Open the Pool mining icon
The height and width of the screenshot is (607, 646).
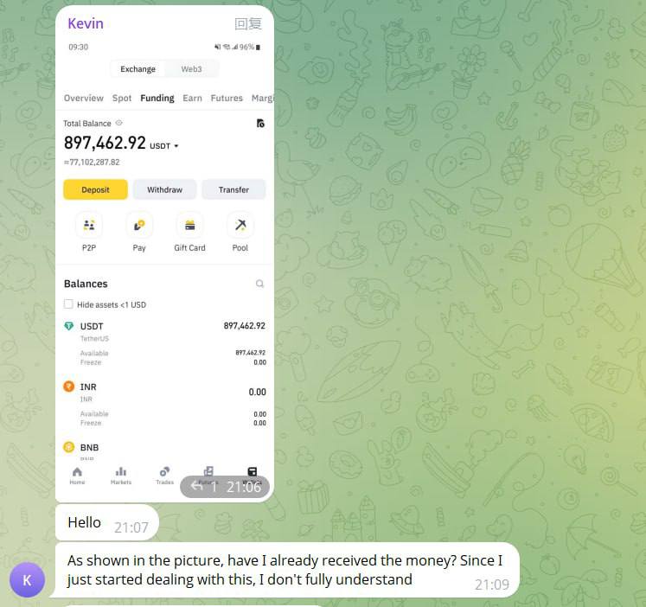[x=240, y=226]
